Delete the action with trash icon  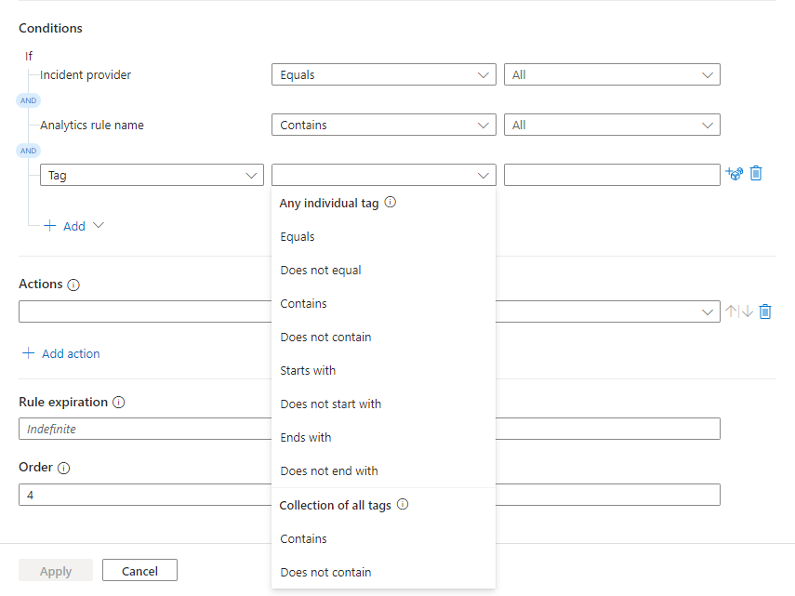(765, 311)
